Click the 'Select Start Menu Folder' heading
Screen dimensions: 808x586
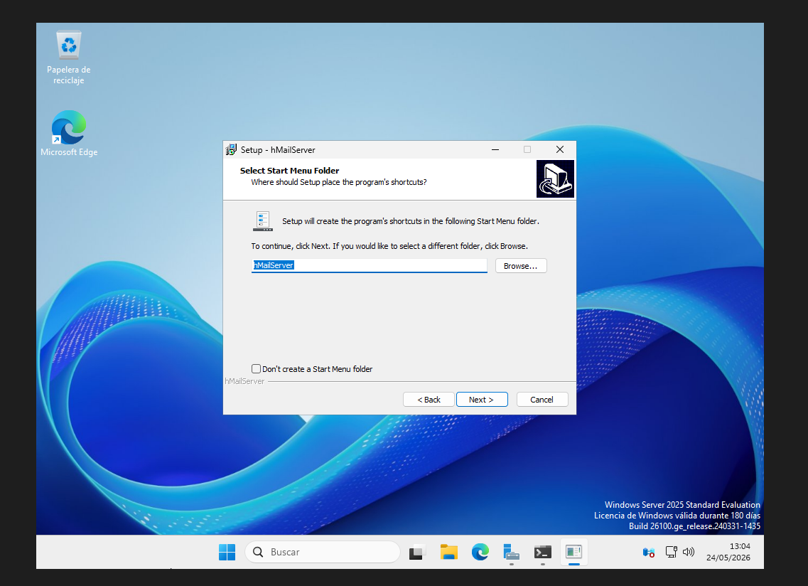pyautogui.click(x=290, y=171)
